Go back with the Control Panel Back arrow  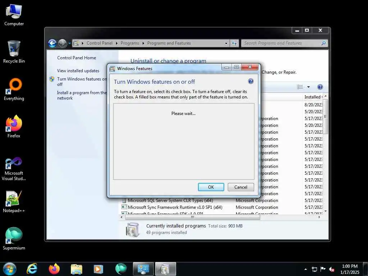(x=52, y=43)
